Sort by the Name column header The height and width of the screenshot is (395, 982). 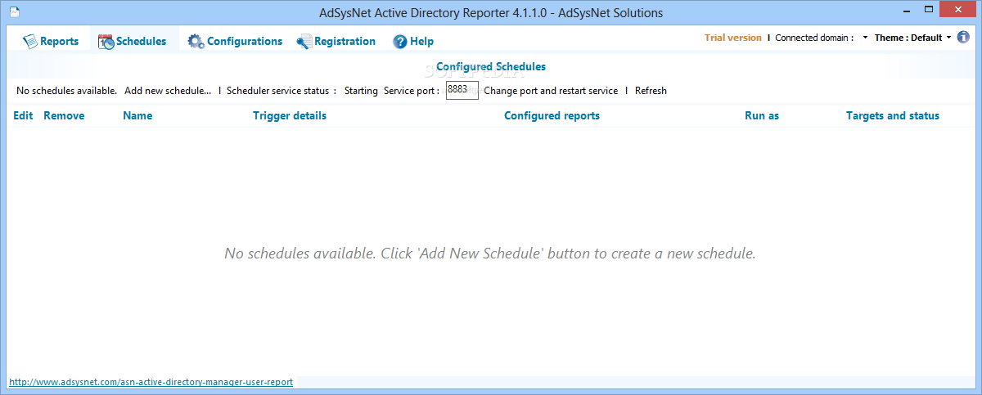[x=137, y=115]
